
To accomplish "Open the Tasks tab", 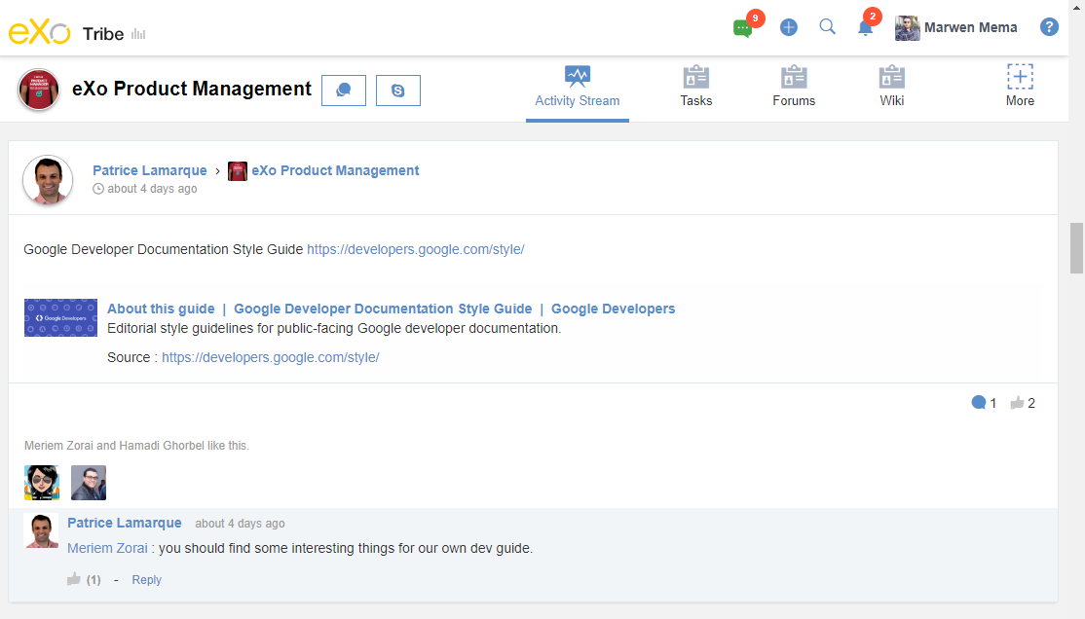I will click(696, 88).
